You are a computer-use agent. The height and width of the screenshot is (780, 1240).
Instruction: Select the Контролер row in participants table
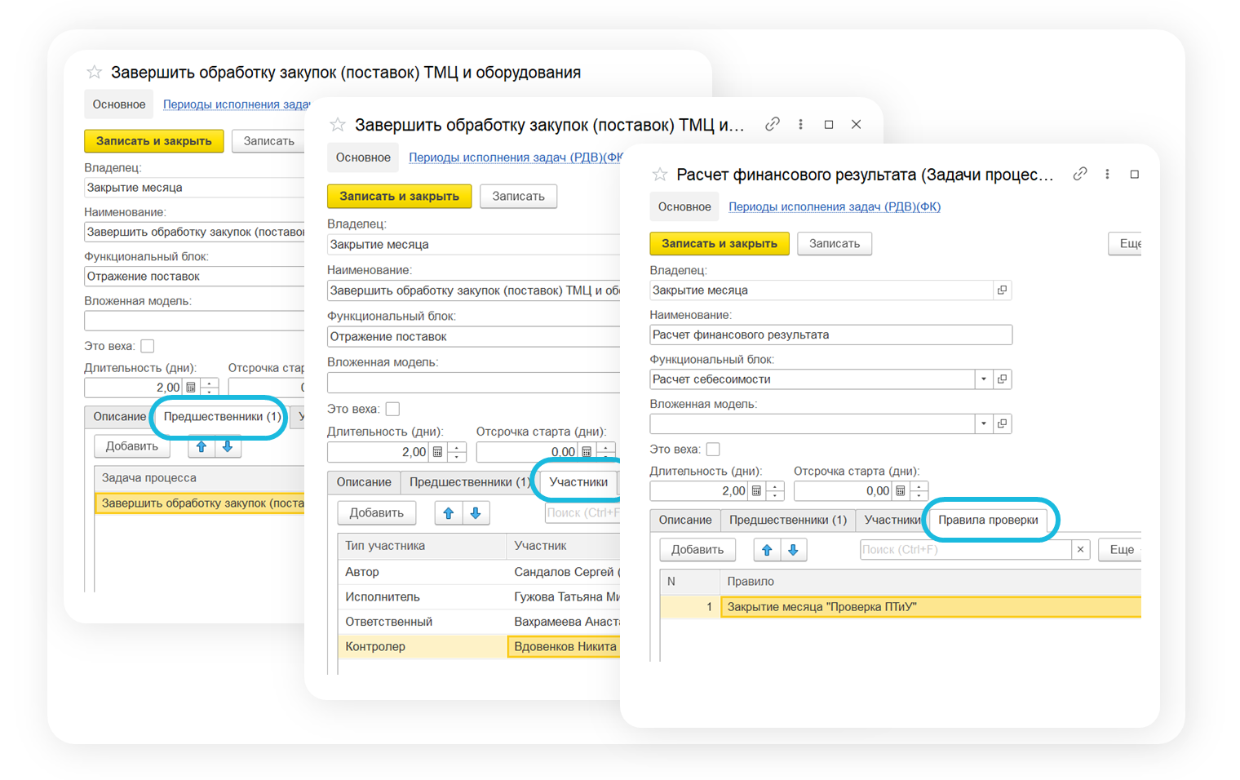click(375, 647)
